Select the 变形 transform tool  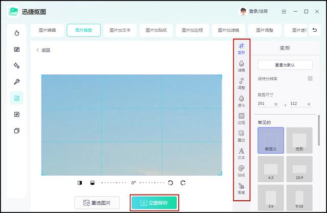point(241,49)
